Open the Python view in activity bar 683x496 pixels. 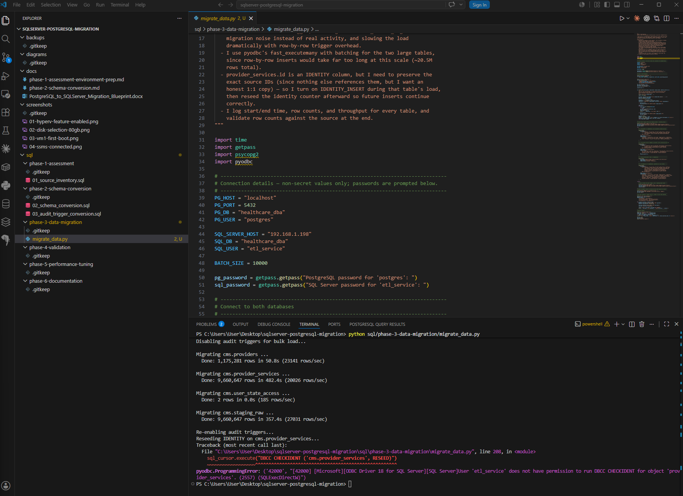[6, 185]
